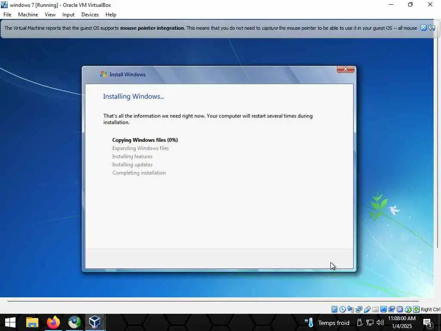Image resolution: width=441 pixels, height=331 pixels.
Task: Click the Install Windows title icon
Action: tap(103, 74)
